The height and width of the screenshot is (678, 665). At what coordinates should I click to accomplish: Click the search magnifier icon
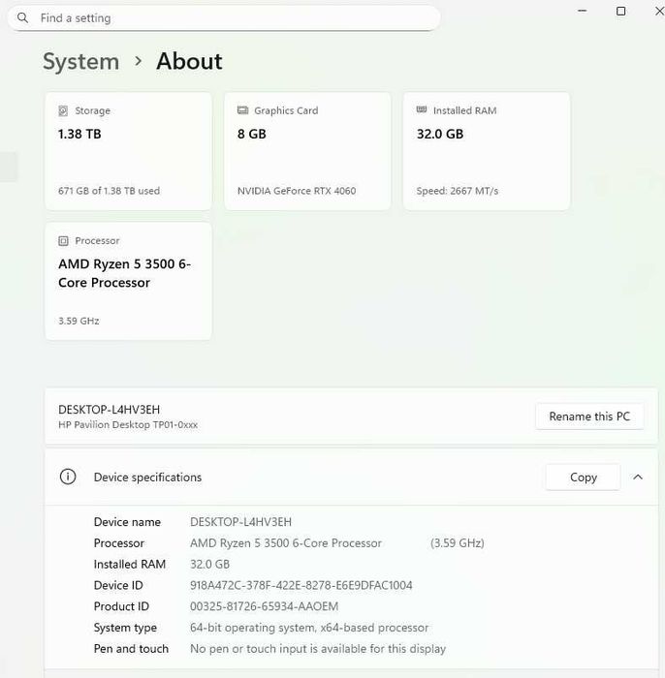pyautogui.click(x=22, y=17)
